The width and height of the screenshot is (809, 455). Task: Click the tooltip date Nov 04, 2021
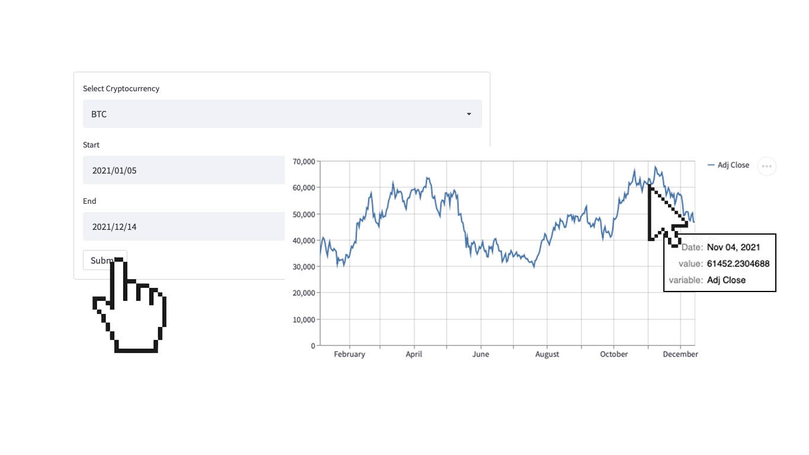733,247
